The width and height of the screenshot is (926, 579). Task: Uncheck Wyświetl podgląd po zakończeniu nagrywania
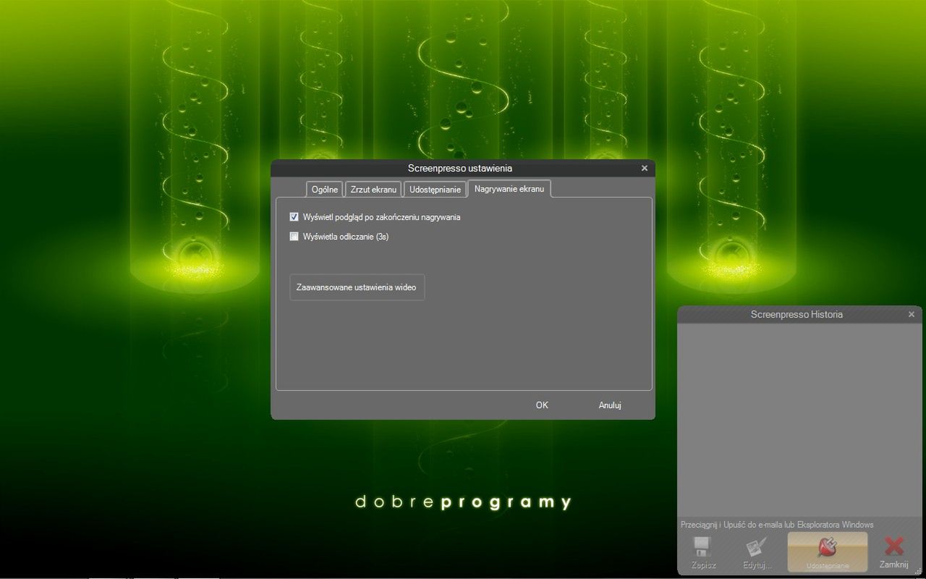tap(294, 216)
